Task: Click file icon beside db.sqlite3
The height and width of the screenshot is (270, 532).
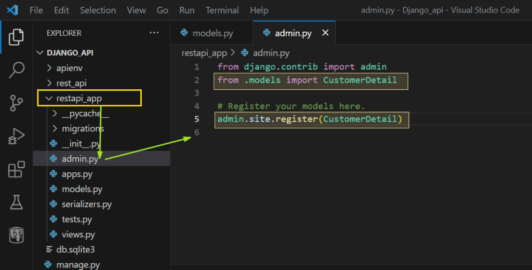Action: point(49,249)
